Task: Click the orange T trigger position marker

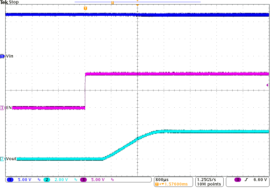Action: click(x=85, y=8)
